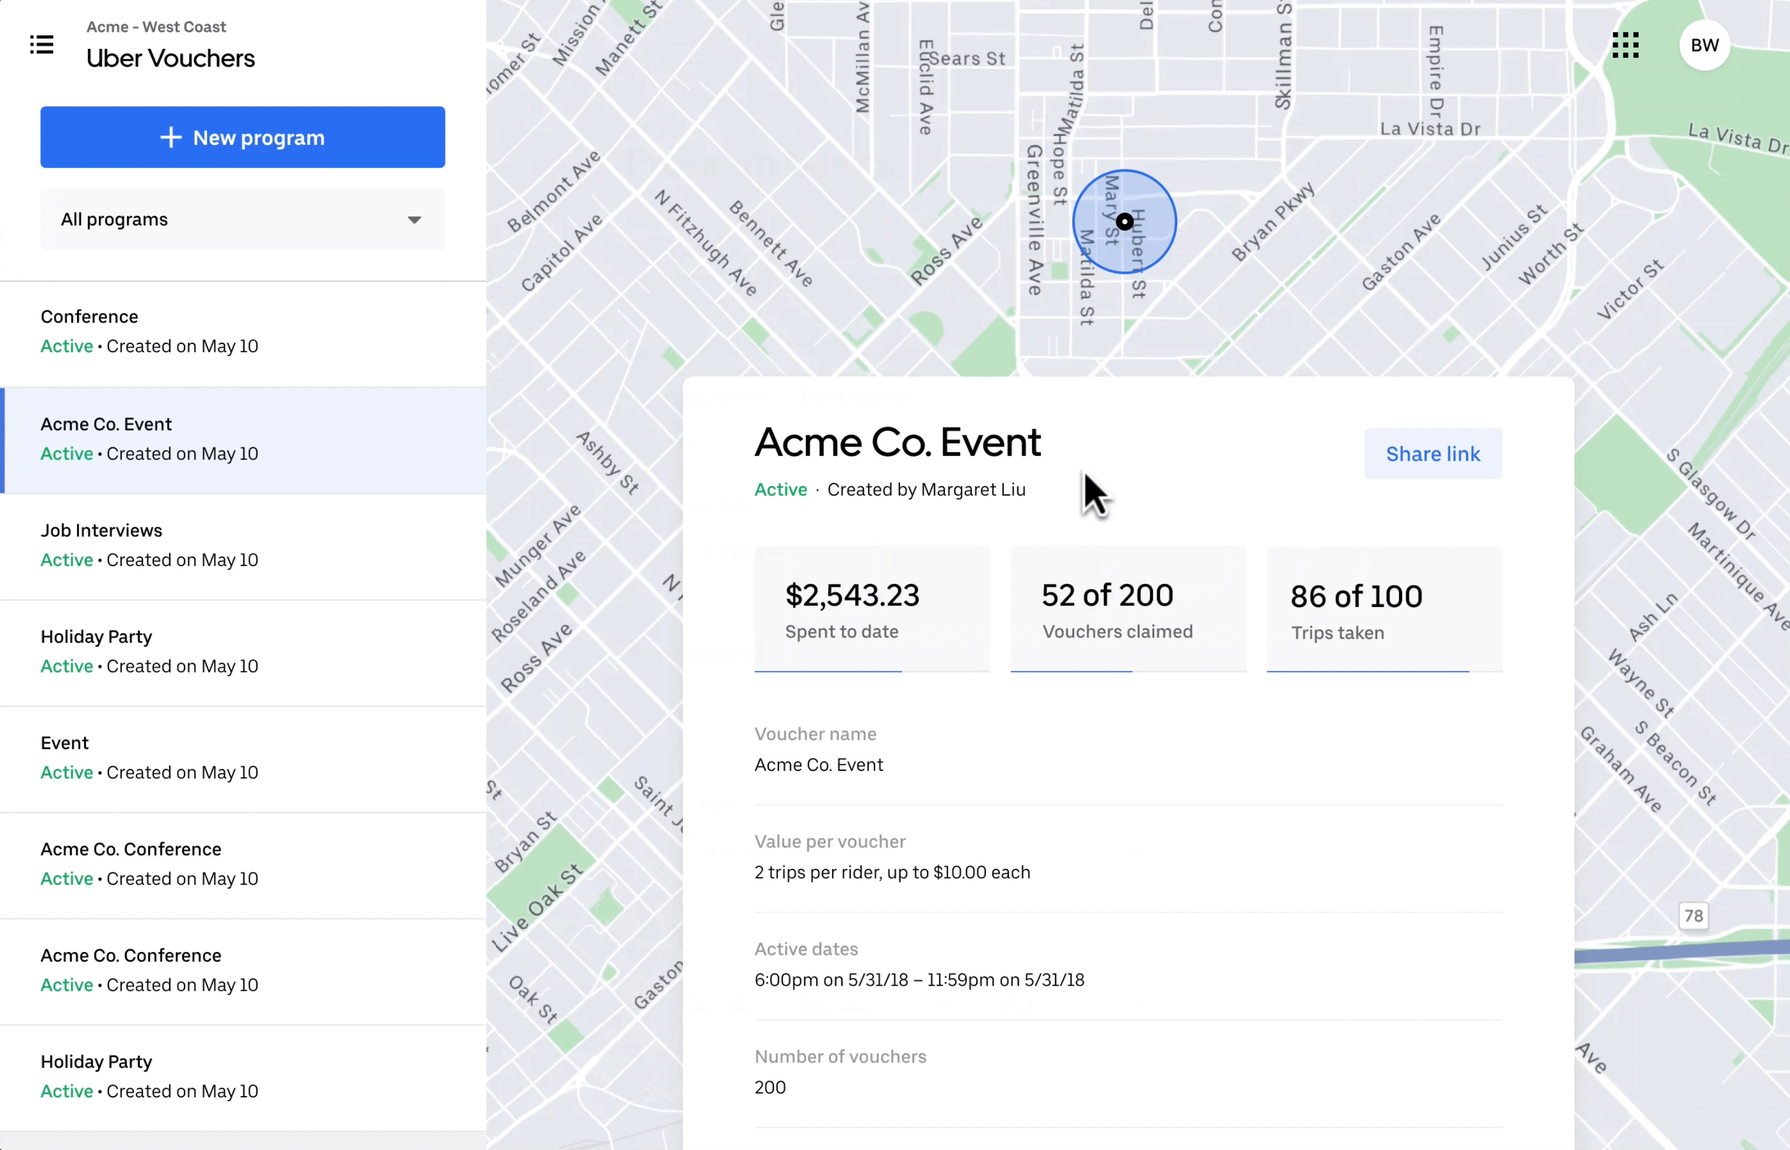Click the map location pin marker

point(1124,222)
